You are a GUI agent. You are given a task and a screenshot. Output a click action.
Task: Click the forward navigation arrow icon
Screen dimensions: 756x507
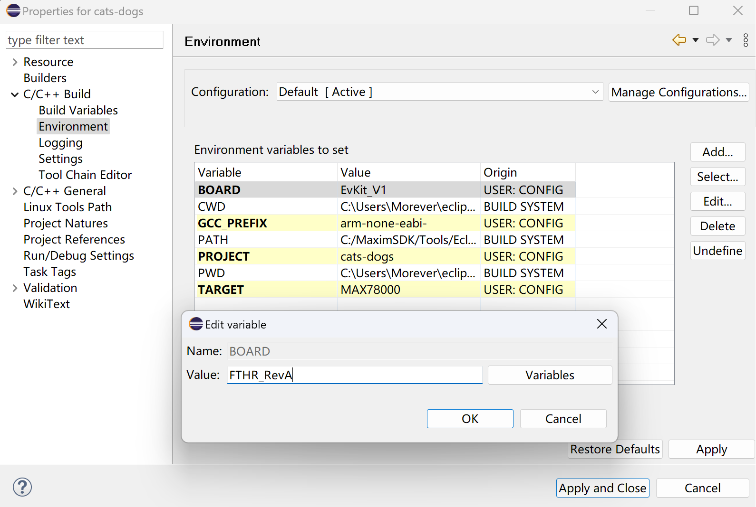pyautogui.click(x=713, y=40)
